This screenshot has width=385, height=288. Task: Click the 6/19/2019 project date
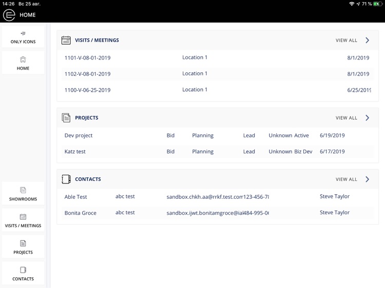point(332,135)
